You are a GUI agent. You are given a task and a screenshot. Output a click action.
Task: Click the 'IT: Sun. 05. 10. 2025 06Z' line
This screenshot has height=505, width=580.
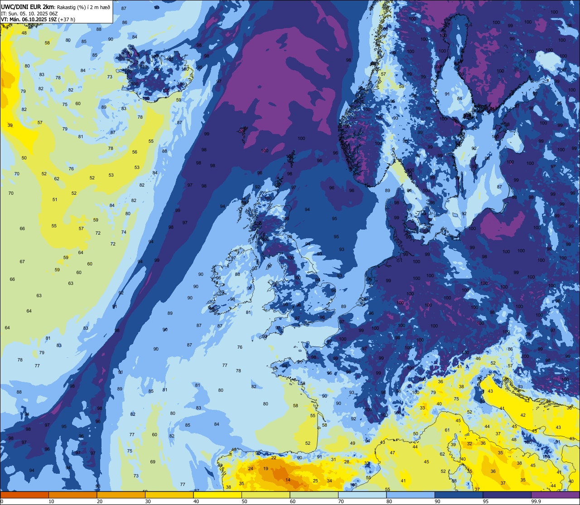click(29, 13)
